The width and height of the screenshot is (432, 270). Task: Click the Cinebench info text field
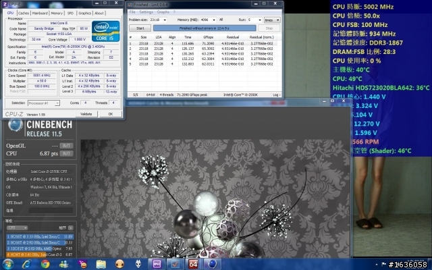tap(51, 211)
